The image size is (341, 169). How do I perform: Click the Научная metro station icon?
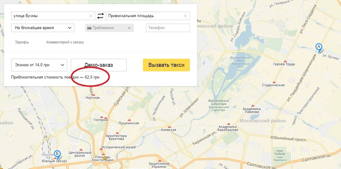pos(93,95)
